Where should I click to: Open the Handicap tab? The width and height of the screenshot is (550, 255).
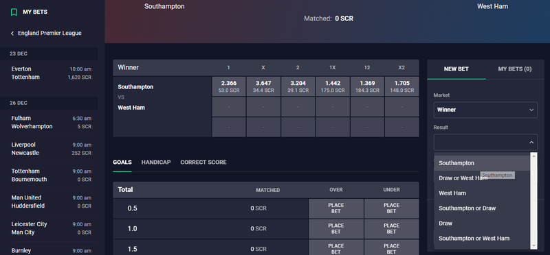[156, 162]
